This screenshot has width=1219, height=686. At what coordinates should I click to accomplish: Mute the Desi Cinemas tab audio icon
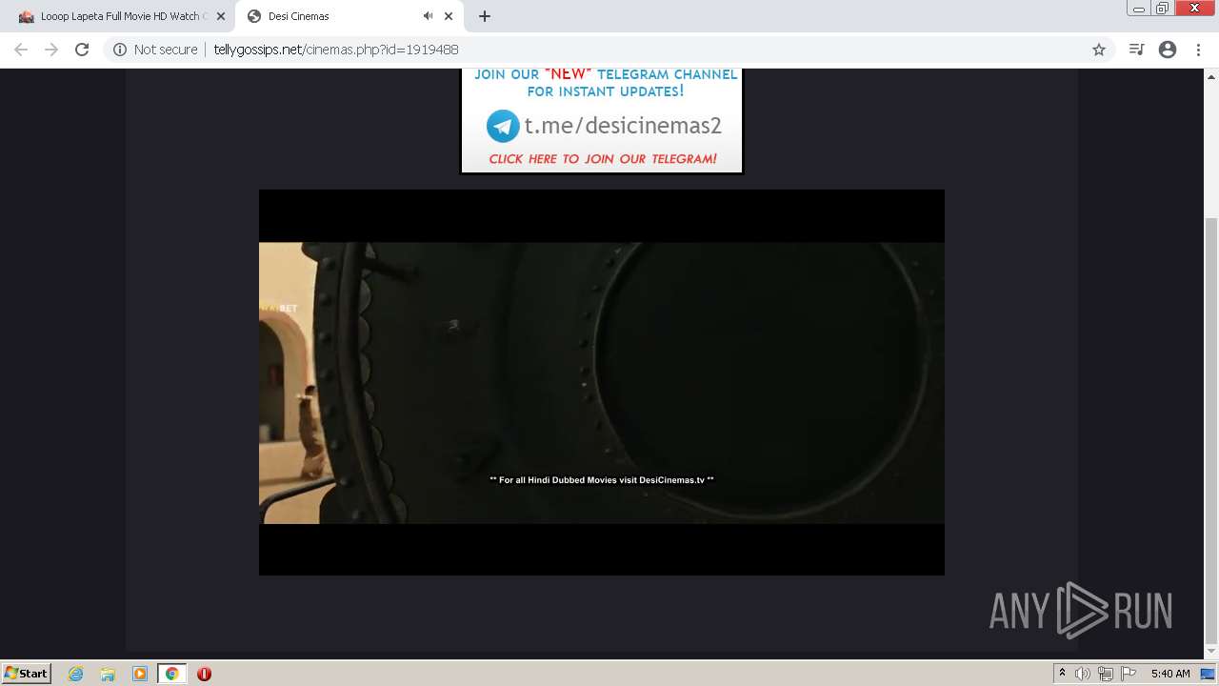(428, 16)
